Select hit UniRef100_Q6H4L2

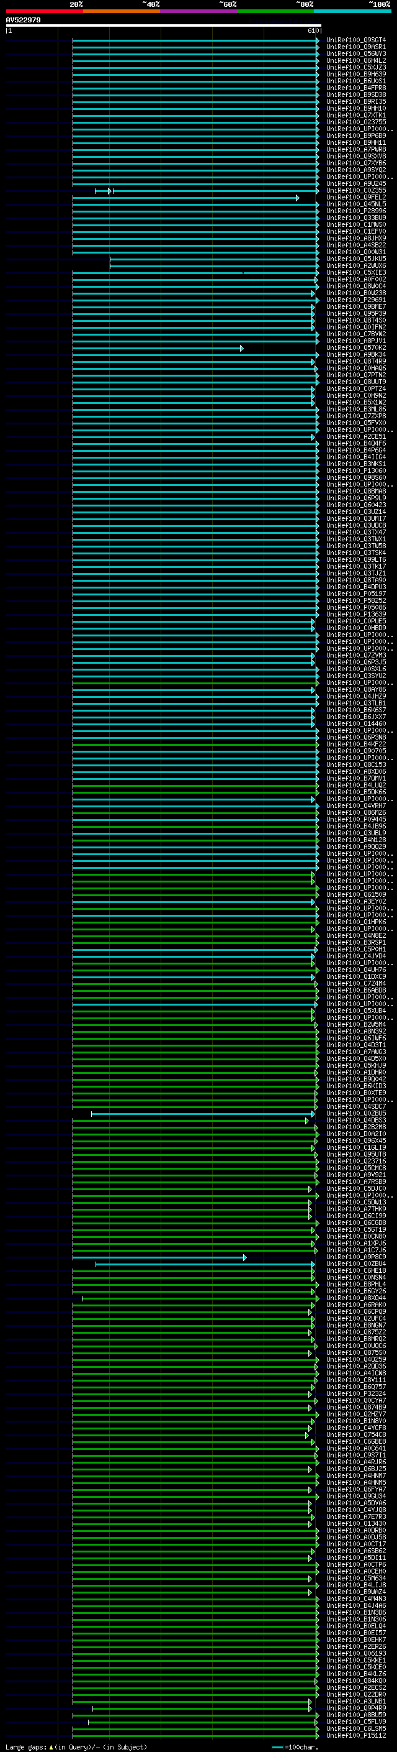356,60
